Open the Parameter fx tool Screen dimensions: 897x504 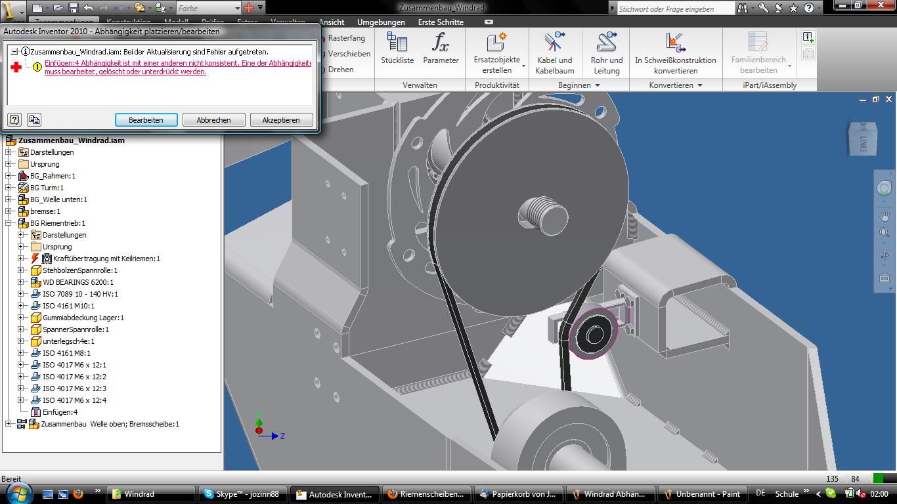(x=441, y=49)
